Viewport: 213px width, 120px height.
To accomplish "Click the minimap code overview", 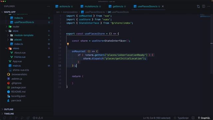I will [205, 16].
